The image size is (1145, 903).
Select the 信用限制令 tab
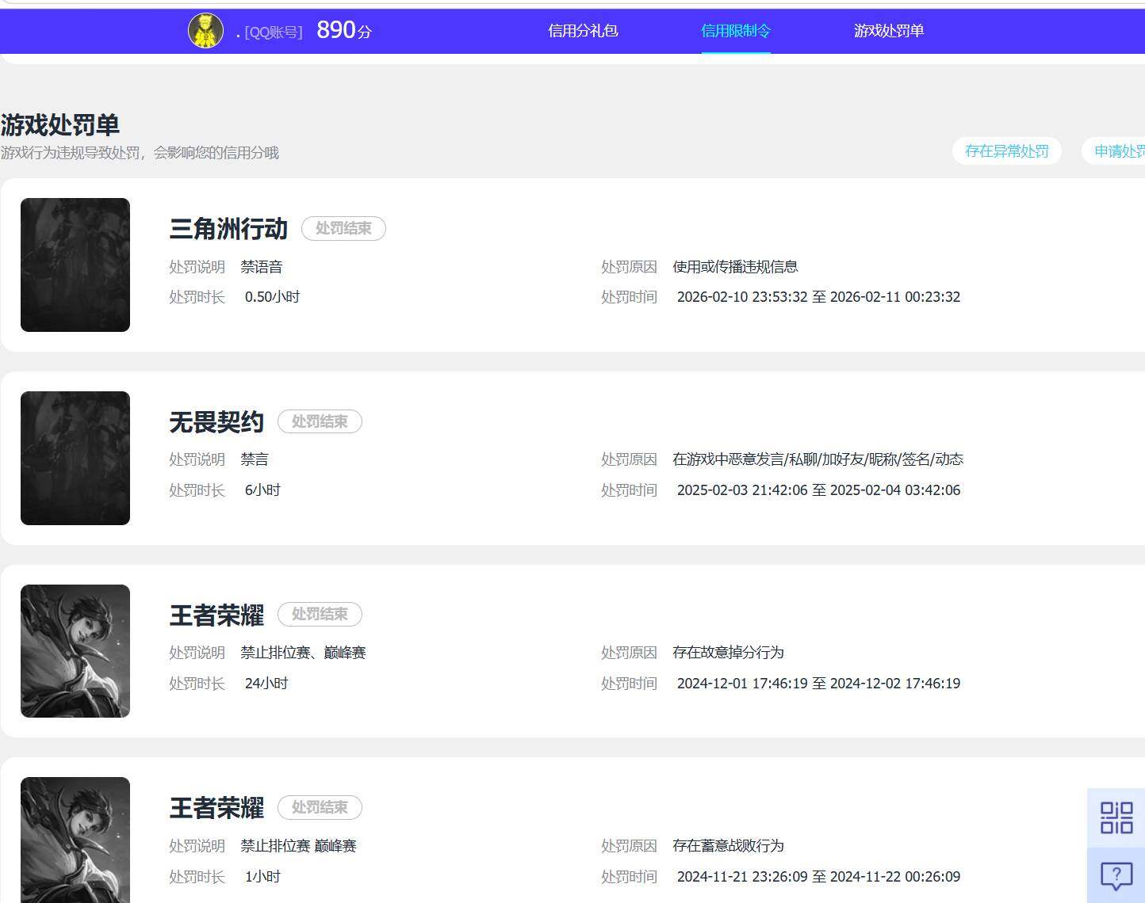point(736,31)
